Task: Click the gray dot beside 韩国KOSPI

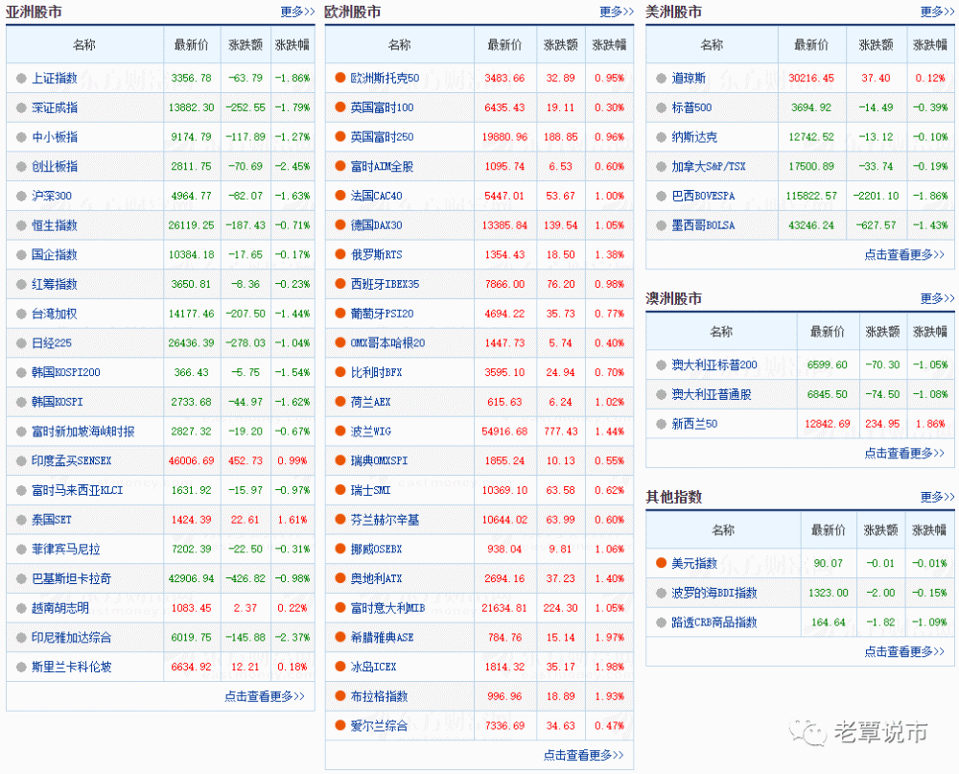Action: pos(21,402)
